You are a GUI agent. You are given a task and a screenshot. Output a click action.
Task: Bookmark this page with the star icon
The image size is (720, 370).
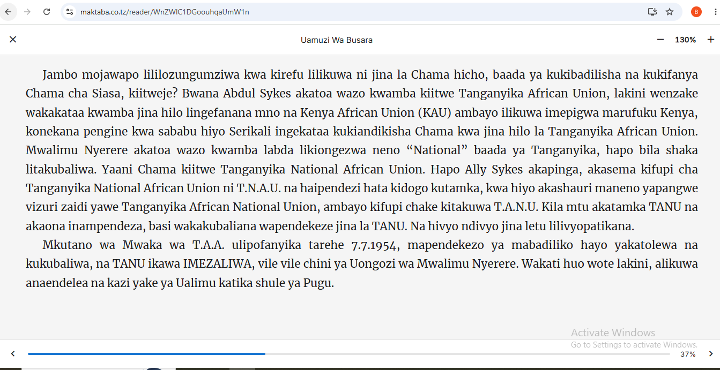(x=670, y=12)
